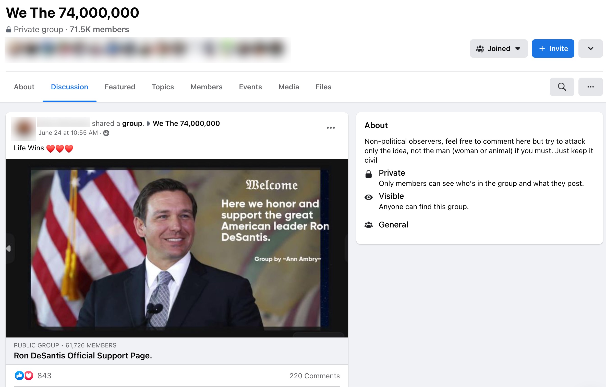Click the Love heart reaction icon
The image size is (606, 387).
pyautogui.click(x=29, y=376)
